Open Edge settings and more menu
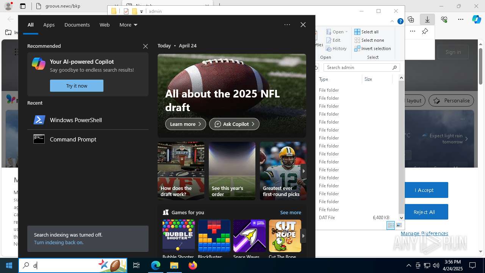This screenshot has width=485, height=273. coord(461,19)
